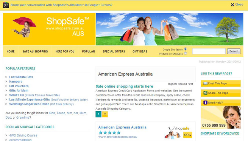Click the Need Help info icon

[205, 102]
